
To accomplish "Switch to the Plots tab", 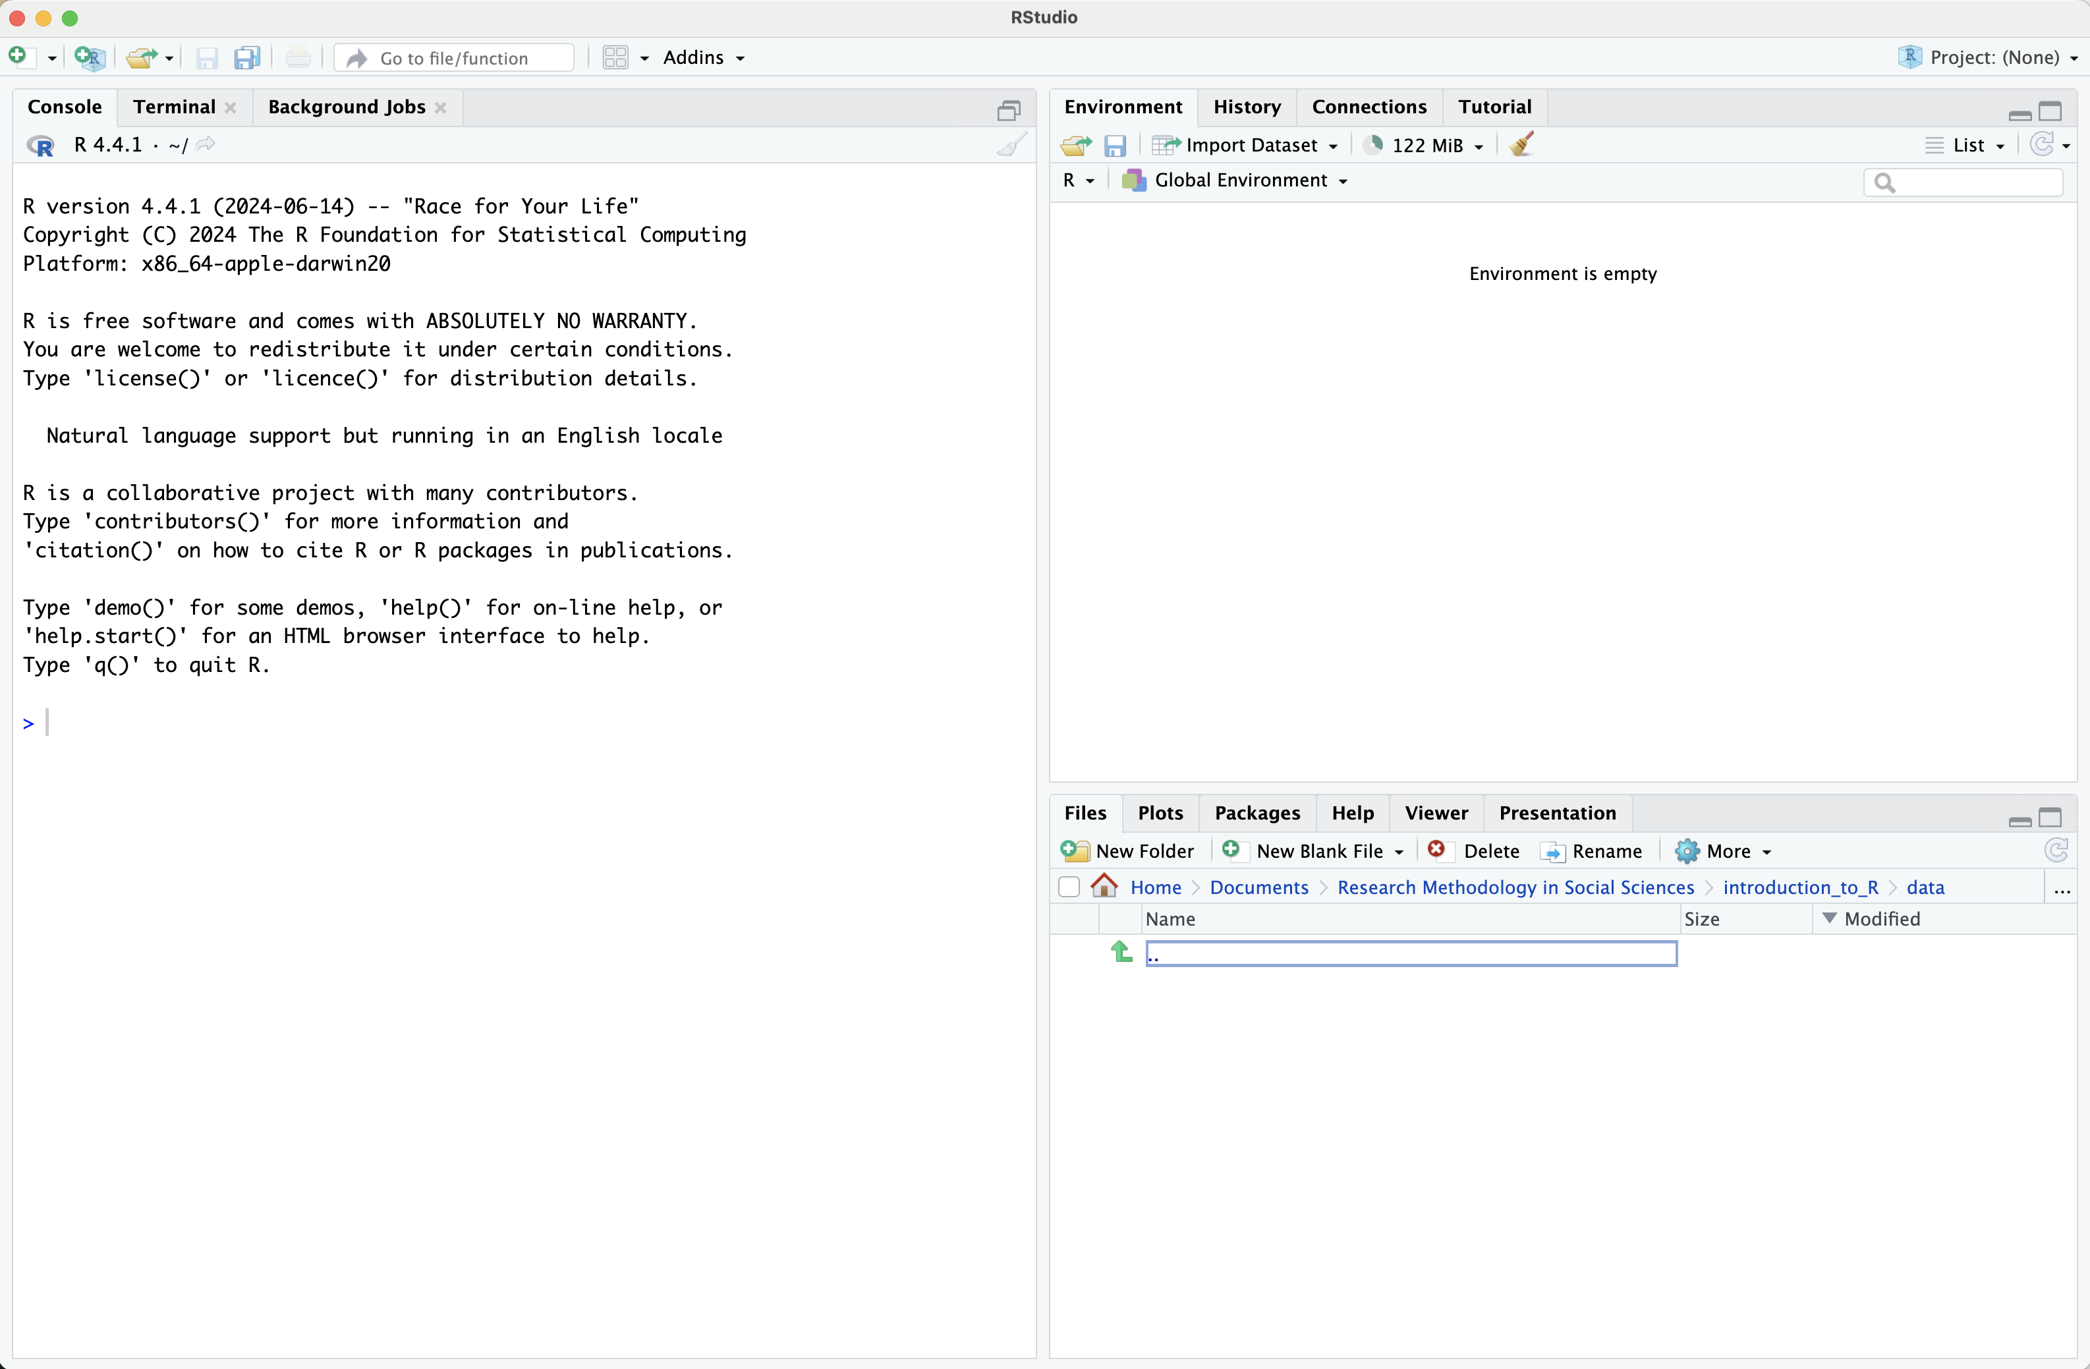I will click(1160, 812).
